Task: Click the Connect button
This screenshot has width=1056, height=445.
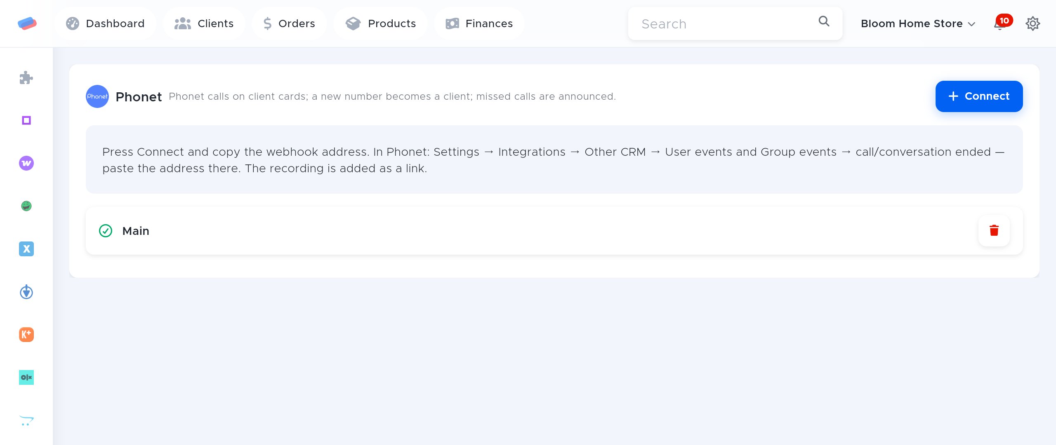Action: (x=979, y=96)
